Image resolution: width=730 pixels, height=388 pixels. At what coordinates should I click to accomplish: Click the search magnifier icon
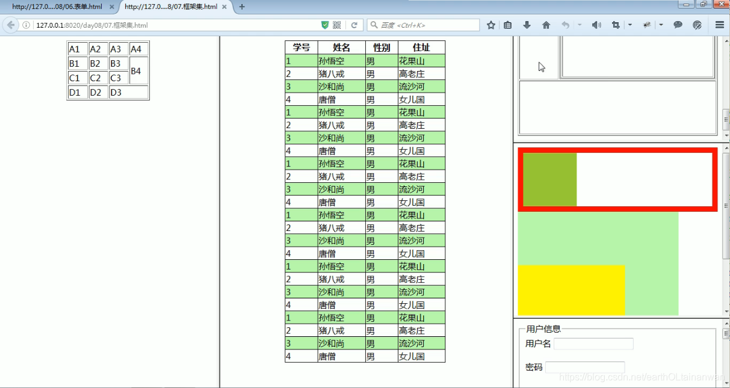pyautogui.click(x=374, y=25)
